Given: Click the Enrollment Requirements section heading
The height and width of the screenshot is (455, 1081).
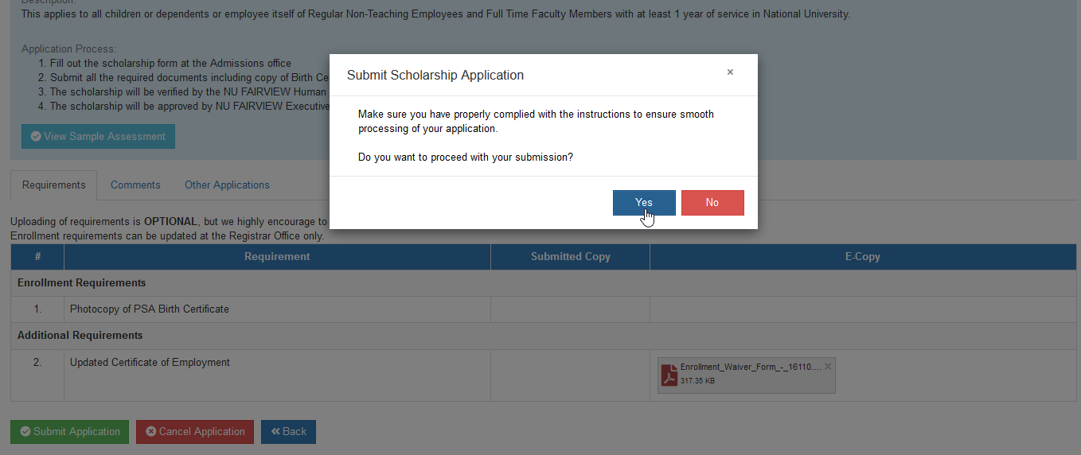Looking at the screenshot, I should pyautogui.click(x=82, y=283).
